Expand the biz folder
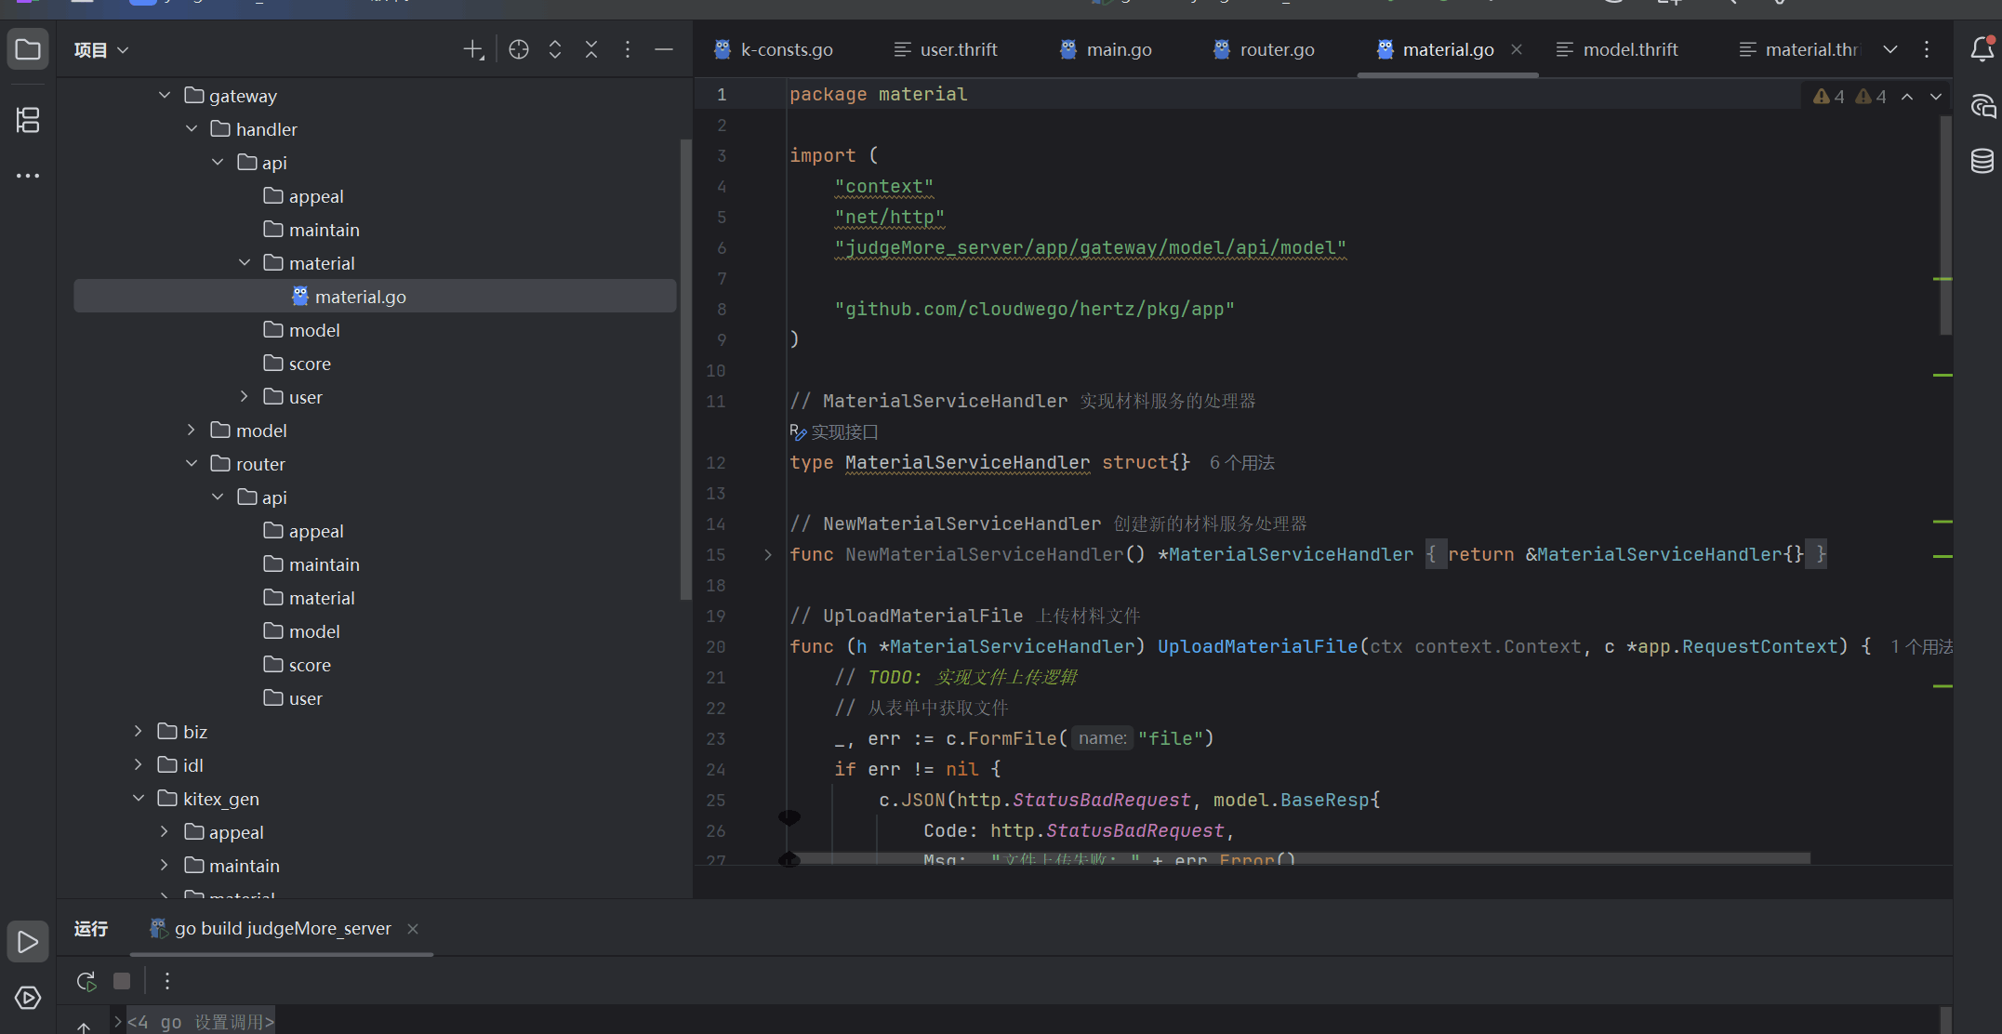This screenshot has width=2002, height=1034. [139, 732]
